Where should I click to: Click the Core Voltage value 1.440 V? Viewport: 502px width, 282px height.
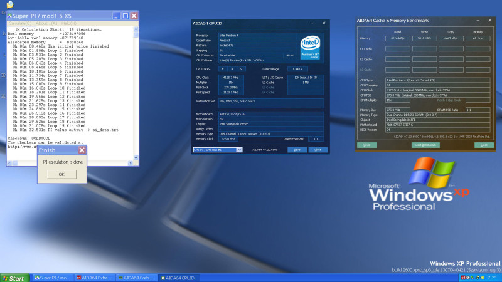point(297,69)
